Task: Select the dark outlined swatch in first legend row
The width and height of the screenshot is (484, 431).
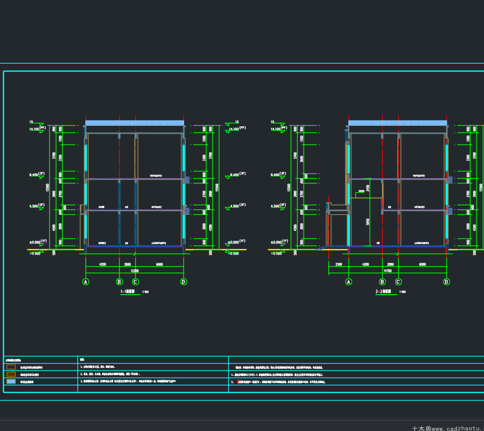Action: point(11,367)
